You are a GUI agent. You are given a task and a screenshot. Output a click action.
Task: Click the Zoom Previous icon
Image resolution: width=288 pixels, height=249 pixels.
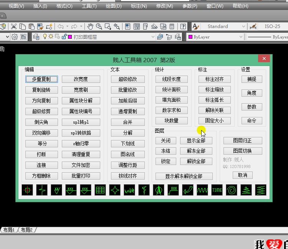coord(117,26)
